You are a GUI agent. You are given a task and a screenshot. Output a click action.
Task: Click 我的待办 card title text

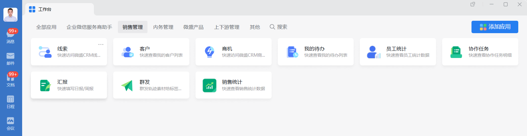[x=314, y=49]
